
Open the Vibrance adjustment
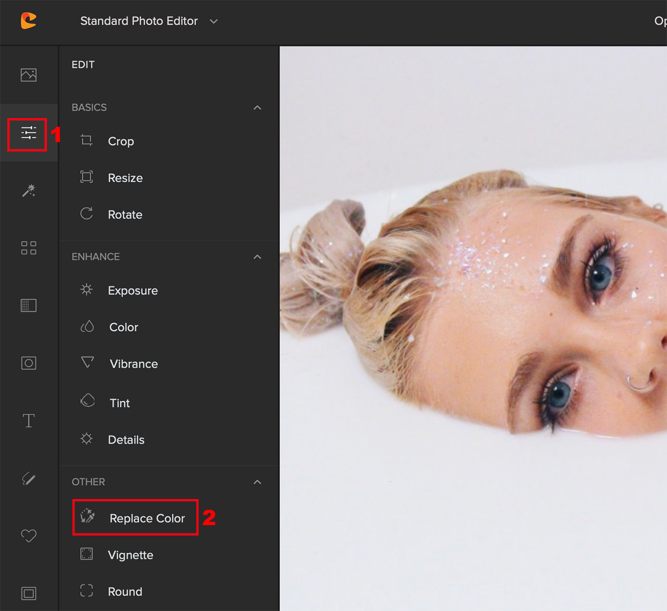coord(133,364)
